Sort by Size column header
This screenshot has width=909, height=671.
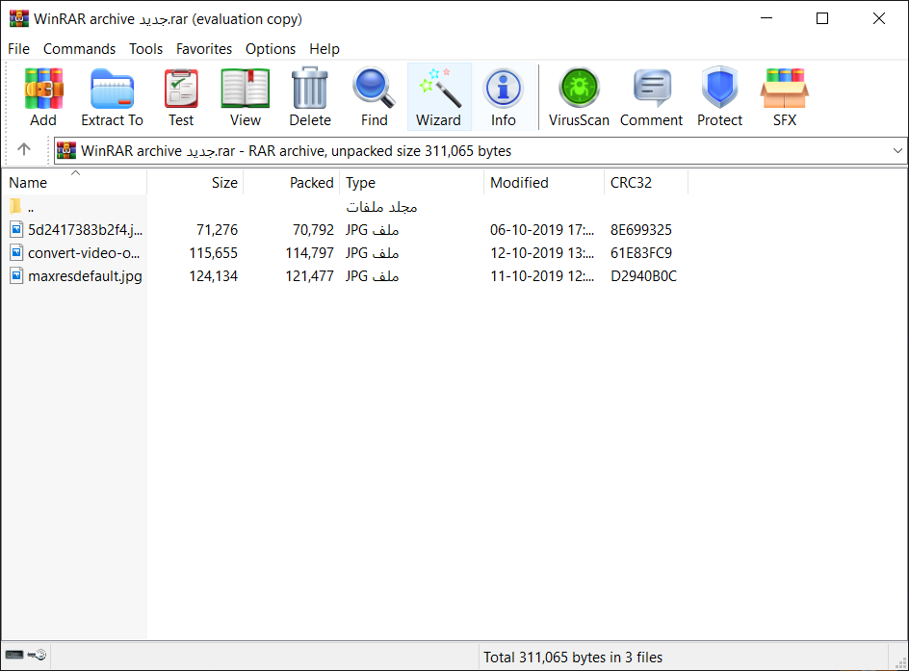coord(195,183)
